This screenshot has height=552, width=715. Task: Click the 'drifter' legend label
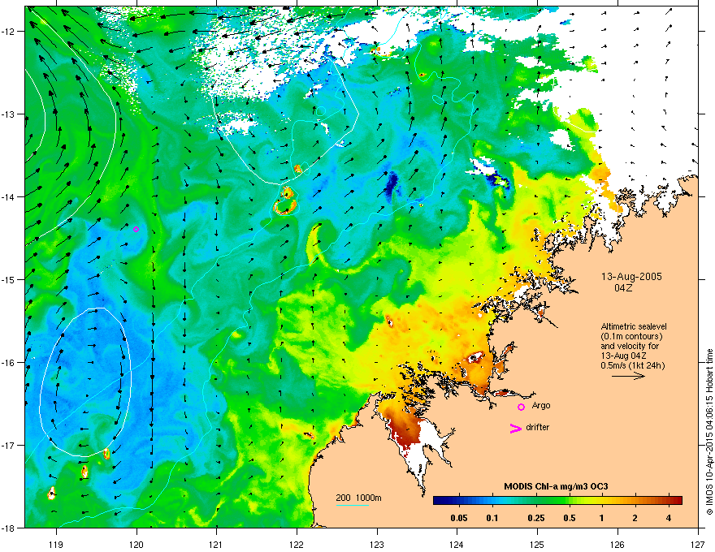pyautogui.click(x=538, y=427)
